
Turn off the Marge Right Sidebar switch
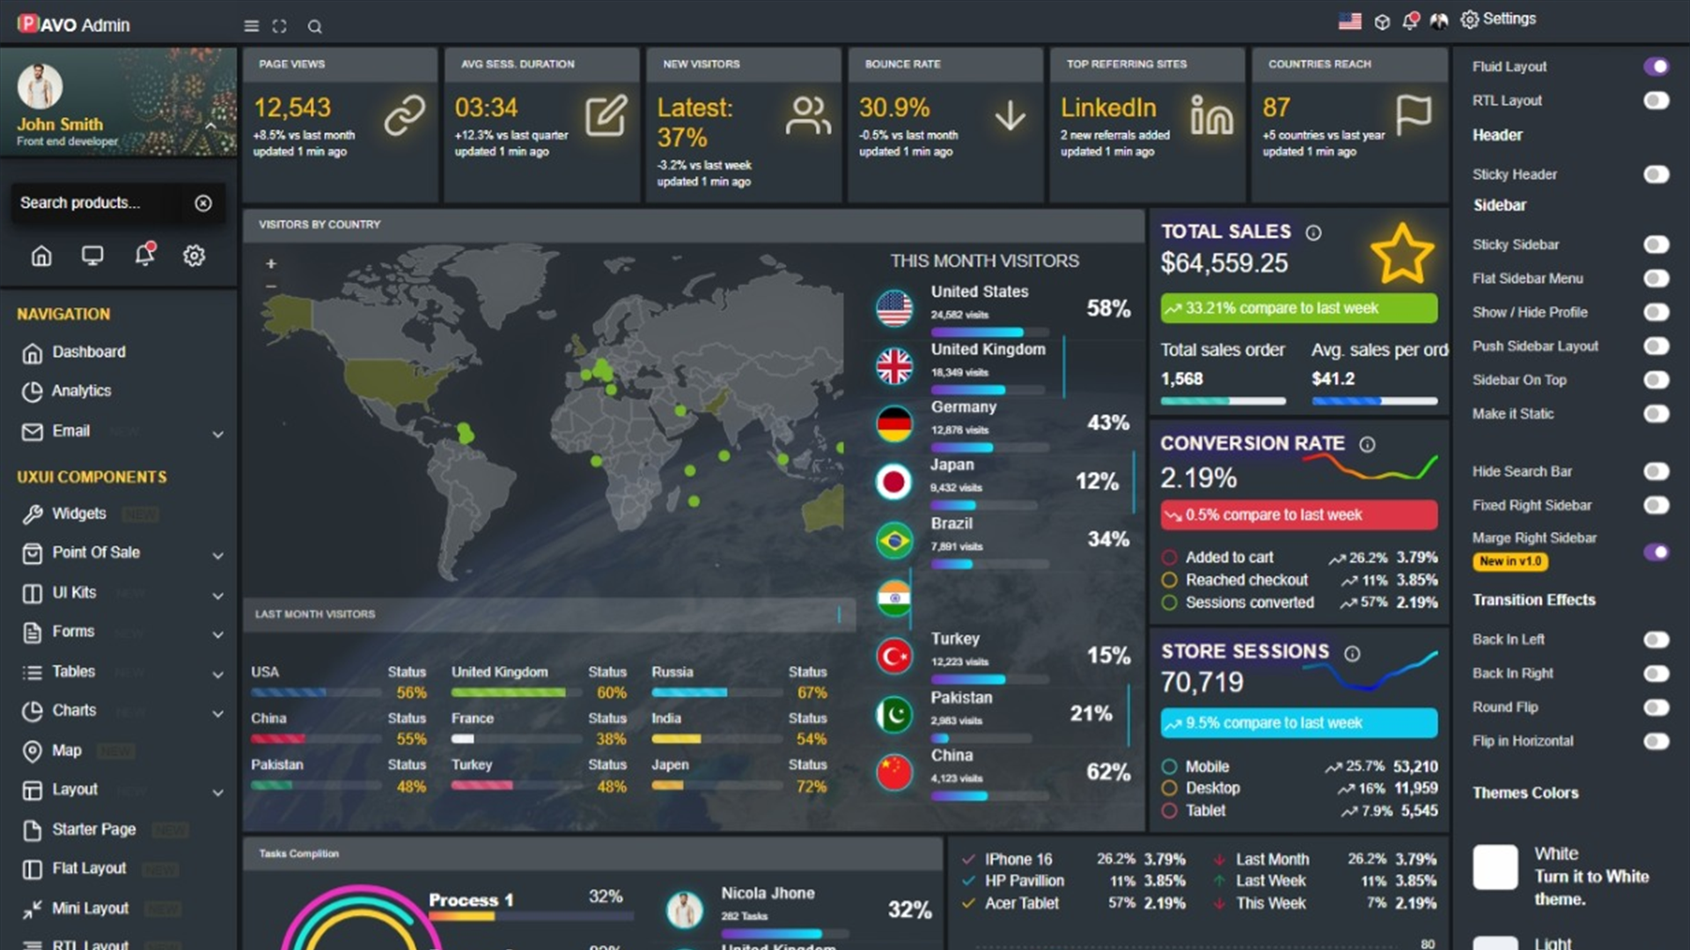[x=1657, y=551]
